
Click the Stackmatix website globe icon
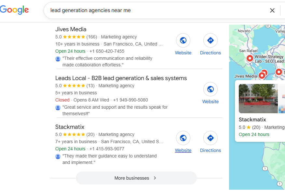pyautogui.click(x=183, y=138)
